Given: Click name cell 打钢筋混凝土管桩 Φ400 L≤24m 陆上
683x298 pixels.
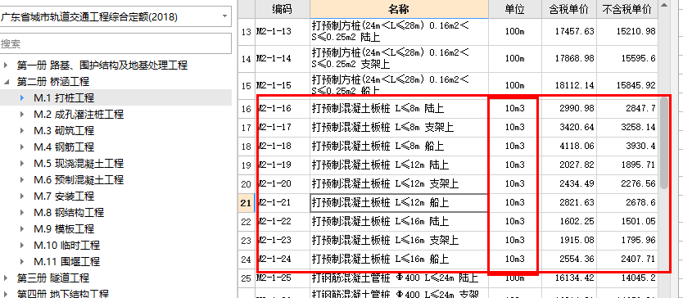Looking at the screenshot, I should tap(399, 278).
